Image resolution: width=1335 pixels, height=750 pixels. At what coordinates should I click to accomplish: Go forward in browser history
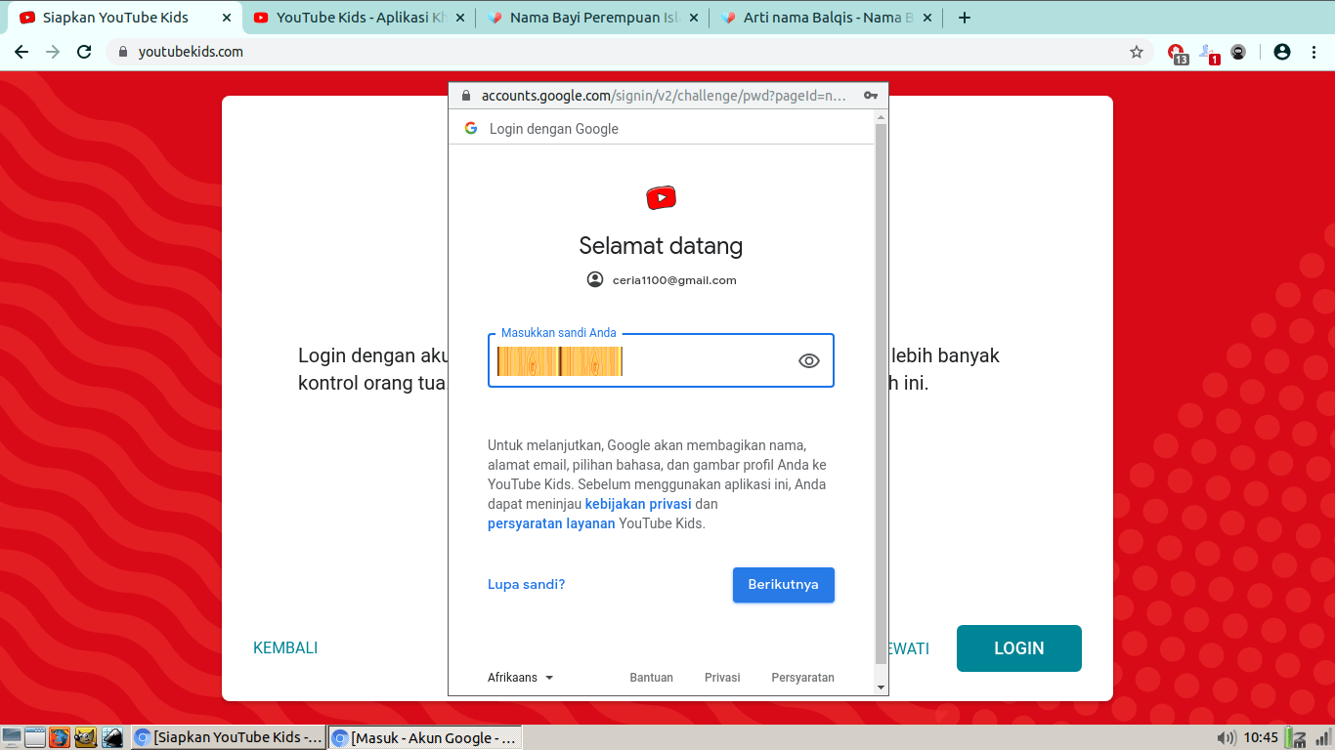(x=53, y=52)
